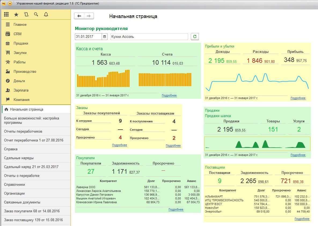Open the Notifications bell icon
Viewport: 318px width, 226px height.
46,14
